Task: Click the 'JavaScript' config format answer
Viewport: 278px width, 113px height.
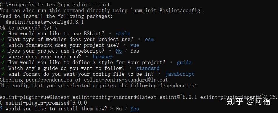Action: (180, 74)
